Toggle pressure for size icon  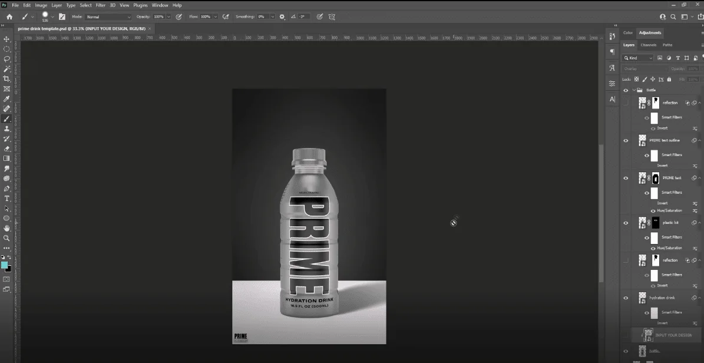click(320, 16)
